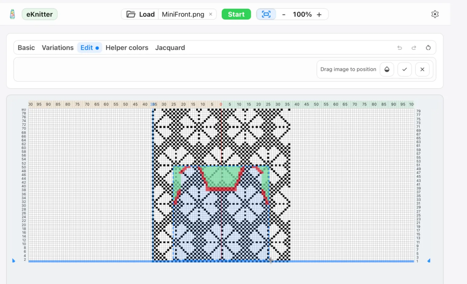Click the blue highlighted bottom row line
The image size is (467, 284).
point(221,261)
